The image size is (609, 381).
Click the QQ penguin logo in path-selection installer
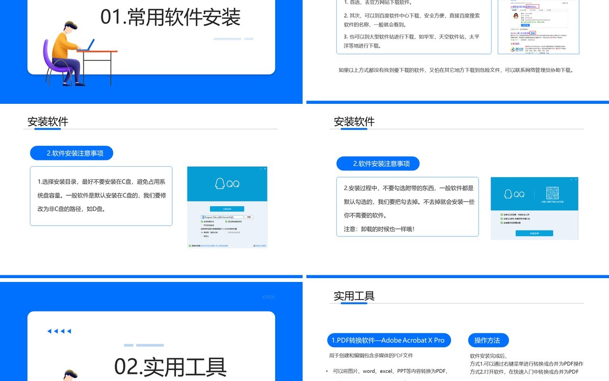click(220, 183)
